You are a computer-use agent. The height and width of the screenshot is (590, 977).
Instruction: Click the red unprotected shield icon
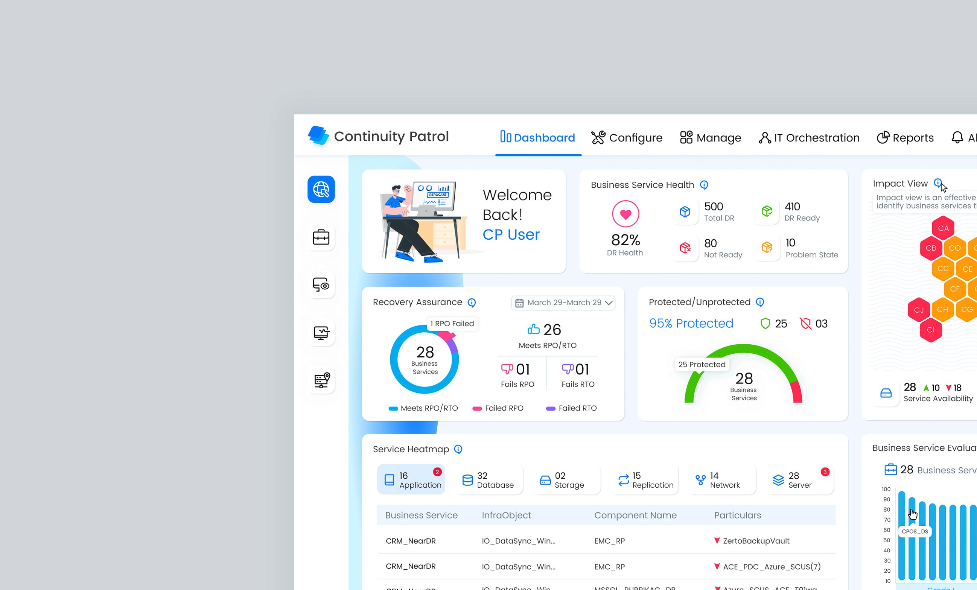(x=805, y=324)
